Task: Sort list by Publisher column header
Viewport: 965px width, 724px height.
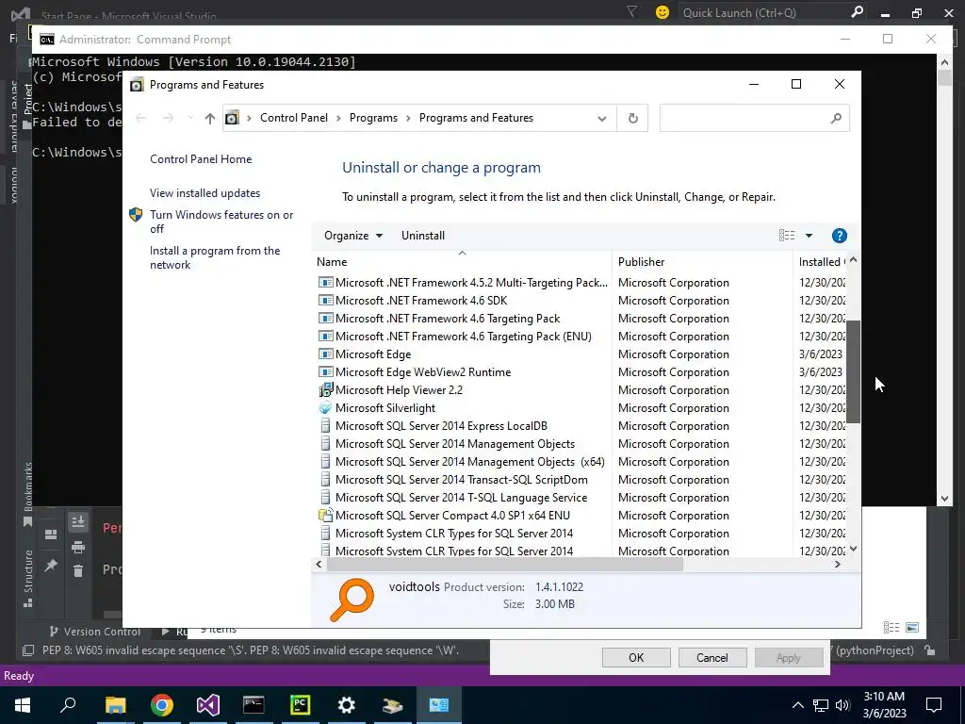Action: (x=702, y=262)
